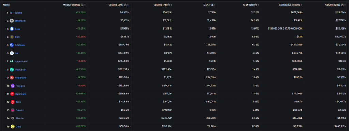Open info icon beside % of total
Screen dimensions: 349x131
pyautogui.click(x=256, y=5)
